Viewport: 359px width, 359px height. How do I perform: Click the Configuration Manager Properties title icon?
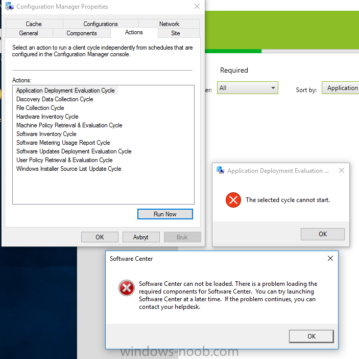point(9,7)
